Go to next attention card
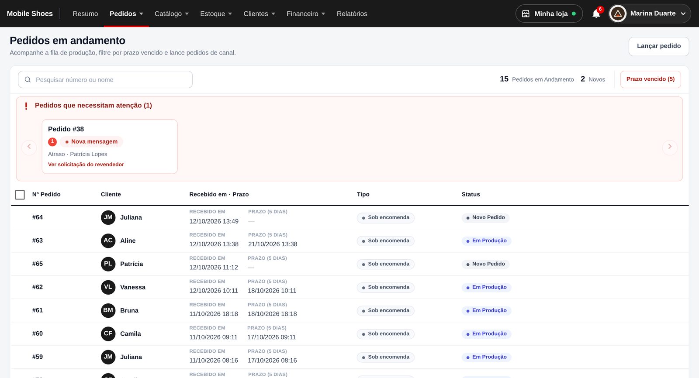Screen dimensions: 699x378 [x=670, y=147]
